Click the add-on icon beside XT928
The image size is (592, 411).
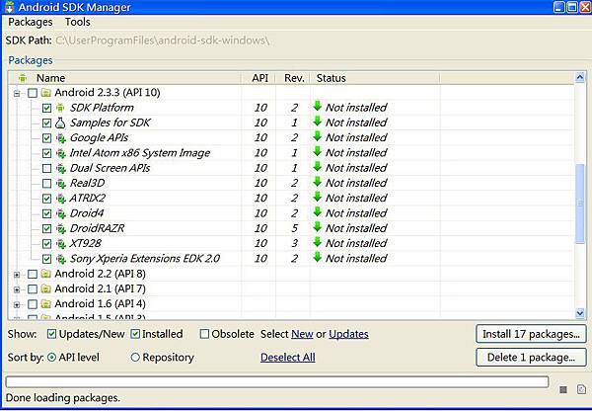(61, 244)
